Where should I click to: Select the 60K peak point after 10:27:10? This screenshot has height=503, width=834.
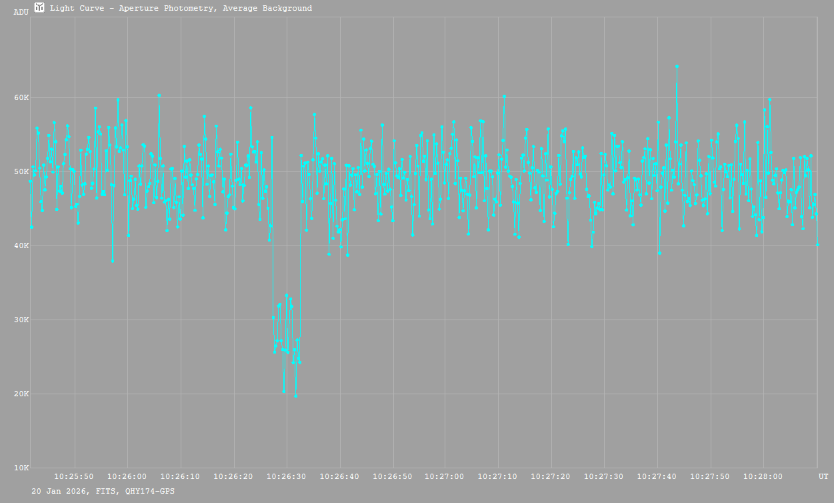point(504,96)
